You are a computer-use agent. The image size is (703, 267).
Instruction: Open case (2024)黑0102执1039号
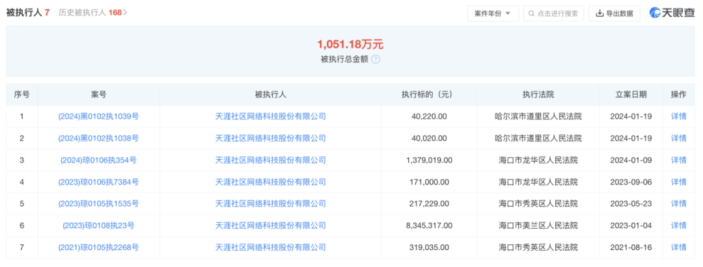99,116
